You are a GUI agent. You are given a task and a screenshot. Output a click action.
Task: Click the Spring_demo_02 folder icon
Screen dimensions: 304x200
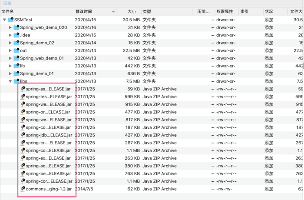click(17, 42)
